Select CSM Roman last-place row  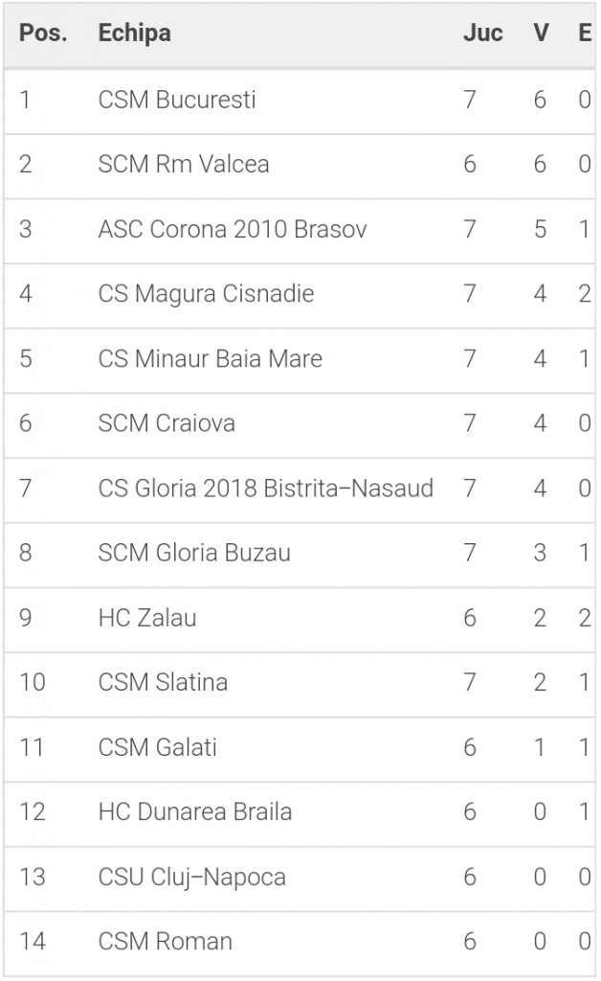coord(300,942)
